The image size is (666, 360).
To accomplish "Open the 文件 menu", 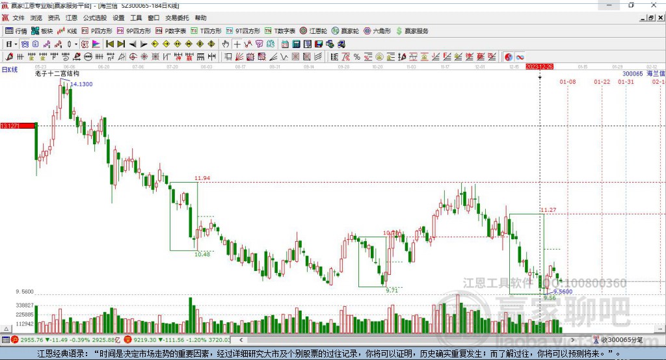I will pyautogui.click(x=18, y=18).
